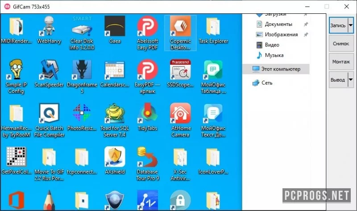Select Movie To GIF 2.2 folder

click(x=49, y=164)
